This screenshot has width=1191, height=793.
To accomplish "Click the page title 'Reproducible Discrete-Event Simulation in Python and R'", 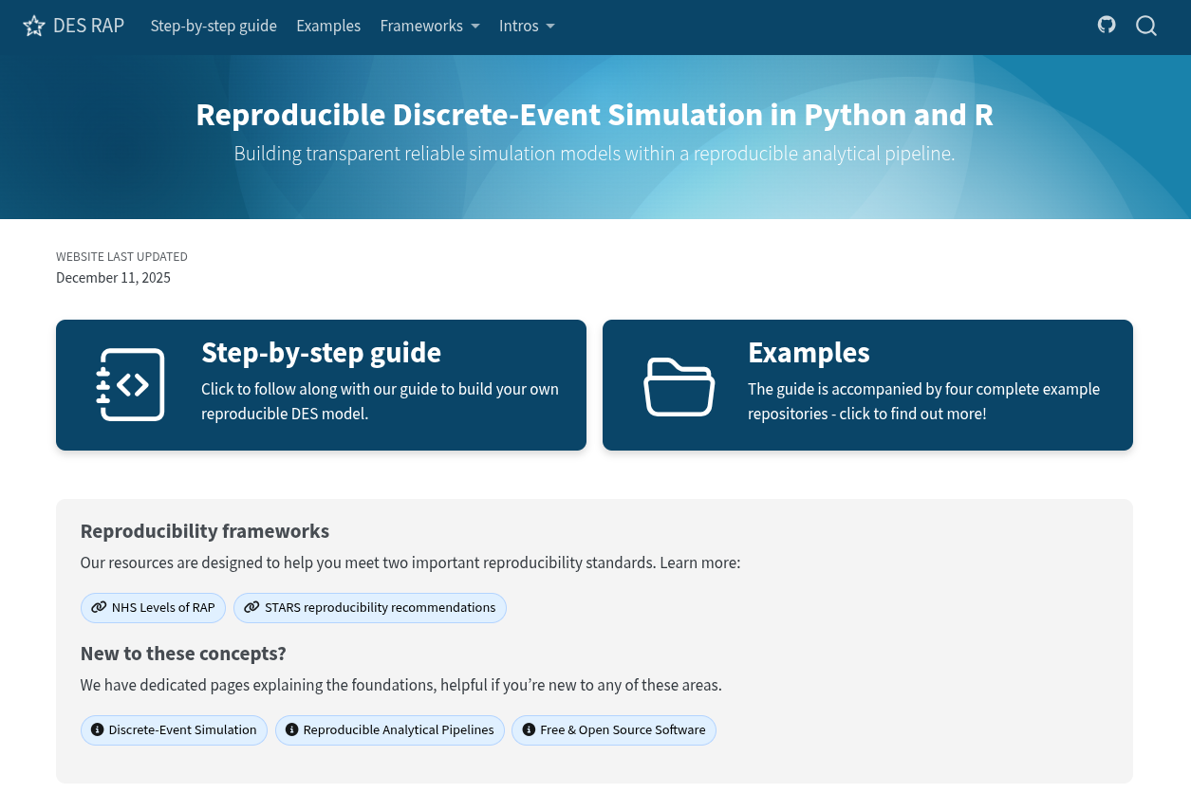I will [595, 115].
